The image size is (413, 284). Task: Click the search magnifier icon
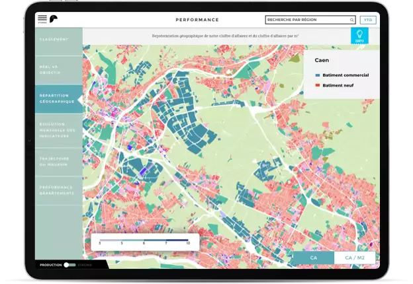point(351,20)
